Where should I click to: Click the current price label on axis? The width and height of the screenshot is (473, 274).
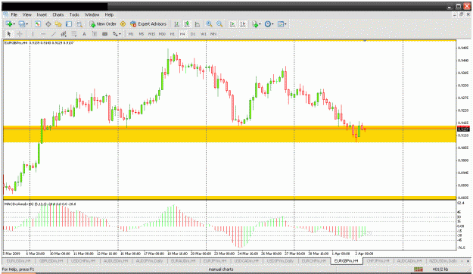(463, 129)
